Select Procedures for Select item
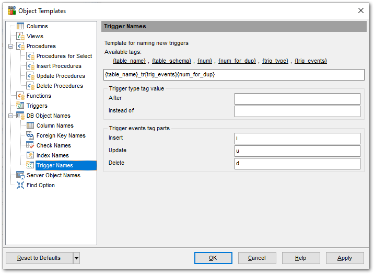Image resolution: width=374 pixels, height=274 pixels. pyautogui.click(x=64, y=56)
